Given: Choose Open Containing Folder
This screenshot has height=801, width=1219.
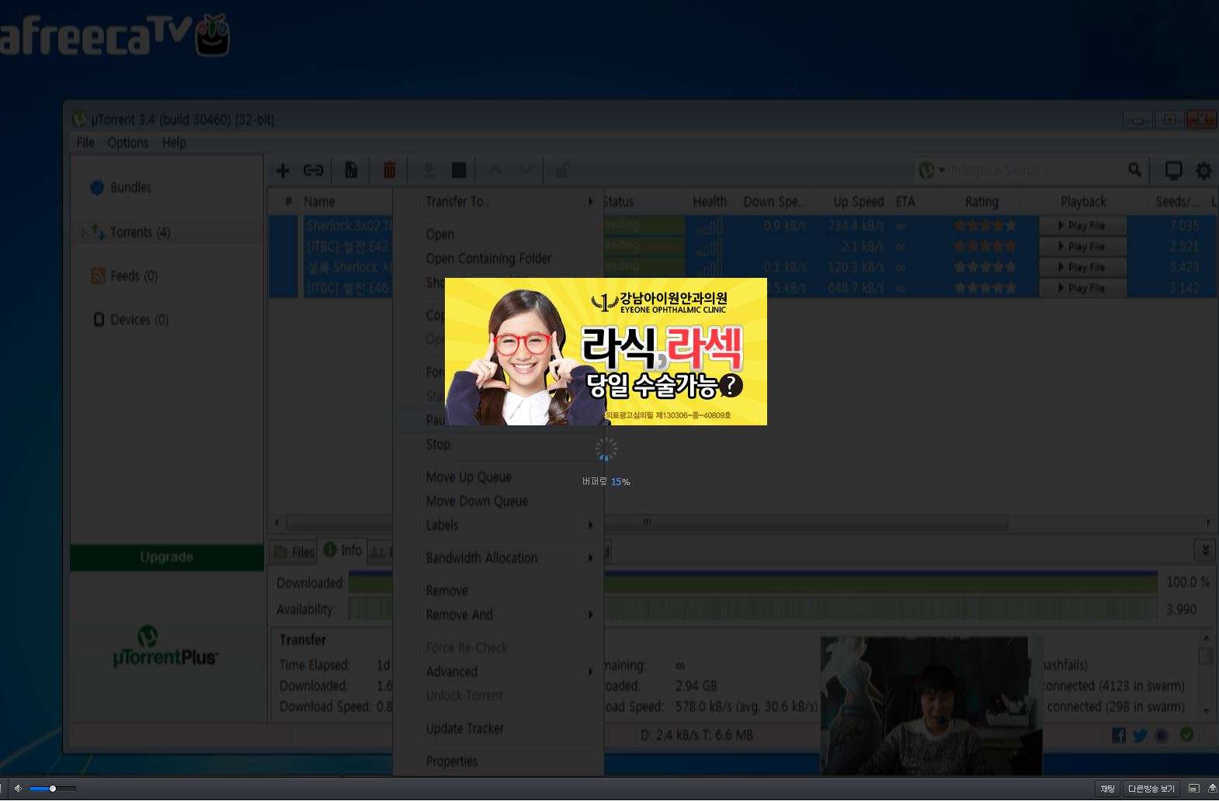Looking at the screenshot, I should coord(498,258).
